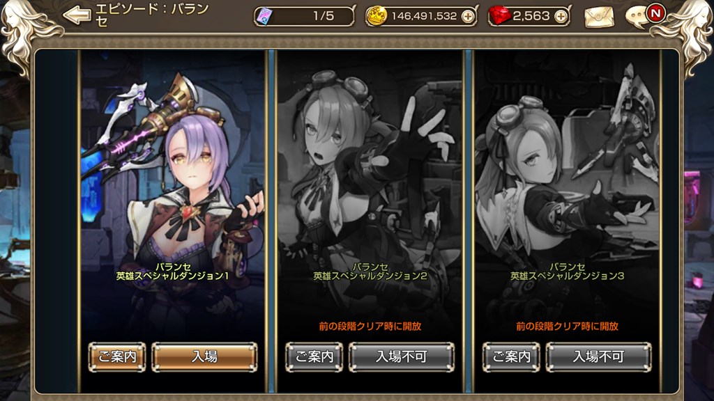Image resolution: width=714 pixels, height=401 pixels.
Task: Open the mailbox envelope icon
Action: tap(599, 17)
